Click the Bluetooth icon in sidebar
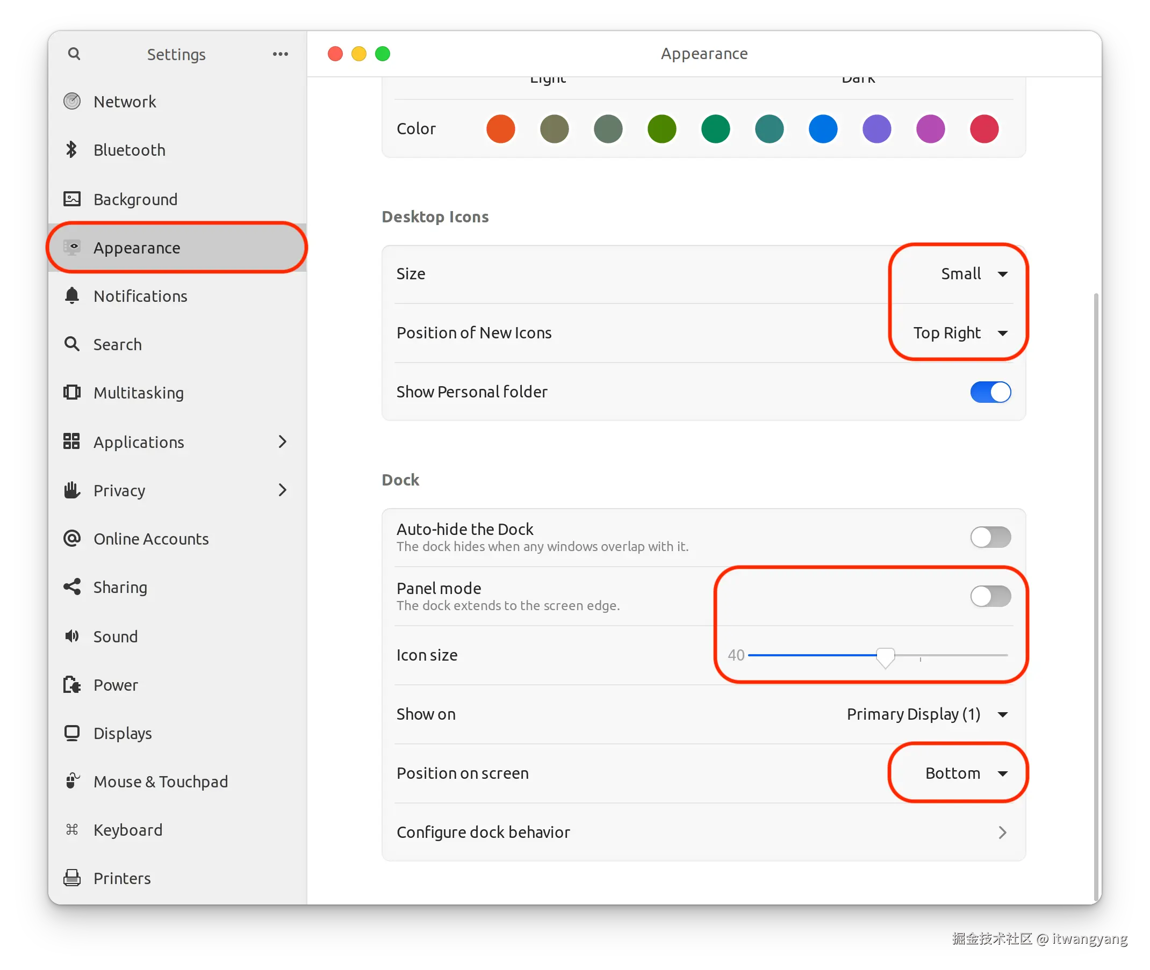 click(71, 149)
